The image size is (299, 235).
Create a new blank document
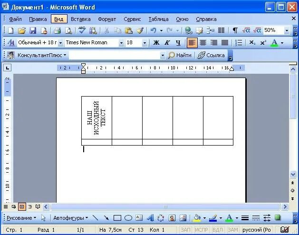pyautogui.click(x=10, y=30)
